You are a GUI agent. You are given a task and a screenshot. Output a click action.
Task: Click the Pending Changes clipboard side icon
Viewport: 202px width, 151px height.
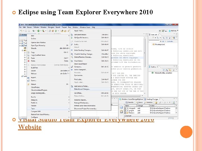121,112
